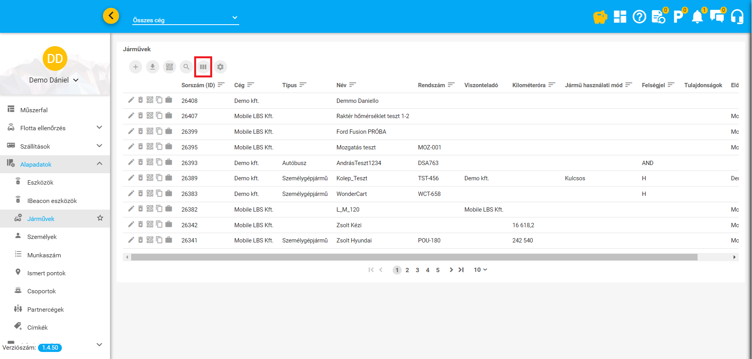The width and height of the screenshot is (752, 359).
Task: Open page size dropdown showing 10
Action: 480,270
